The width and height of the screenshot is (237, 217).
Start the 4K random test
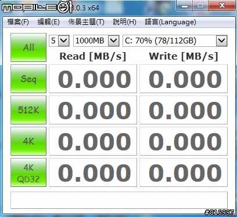pos(28,141)
